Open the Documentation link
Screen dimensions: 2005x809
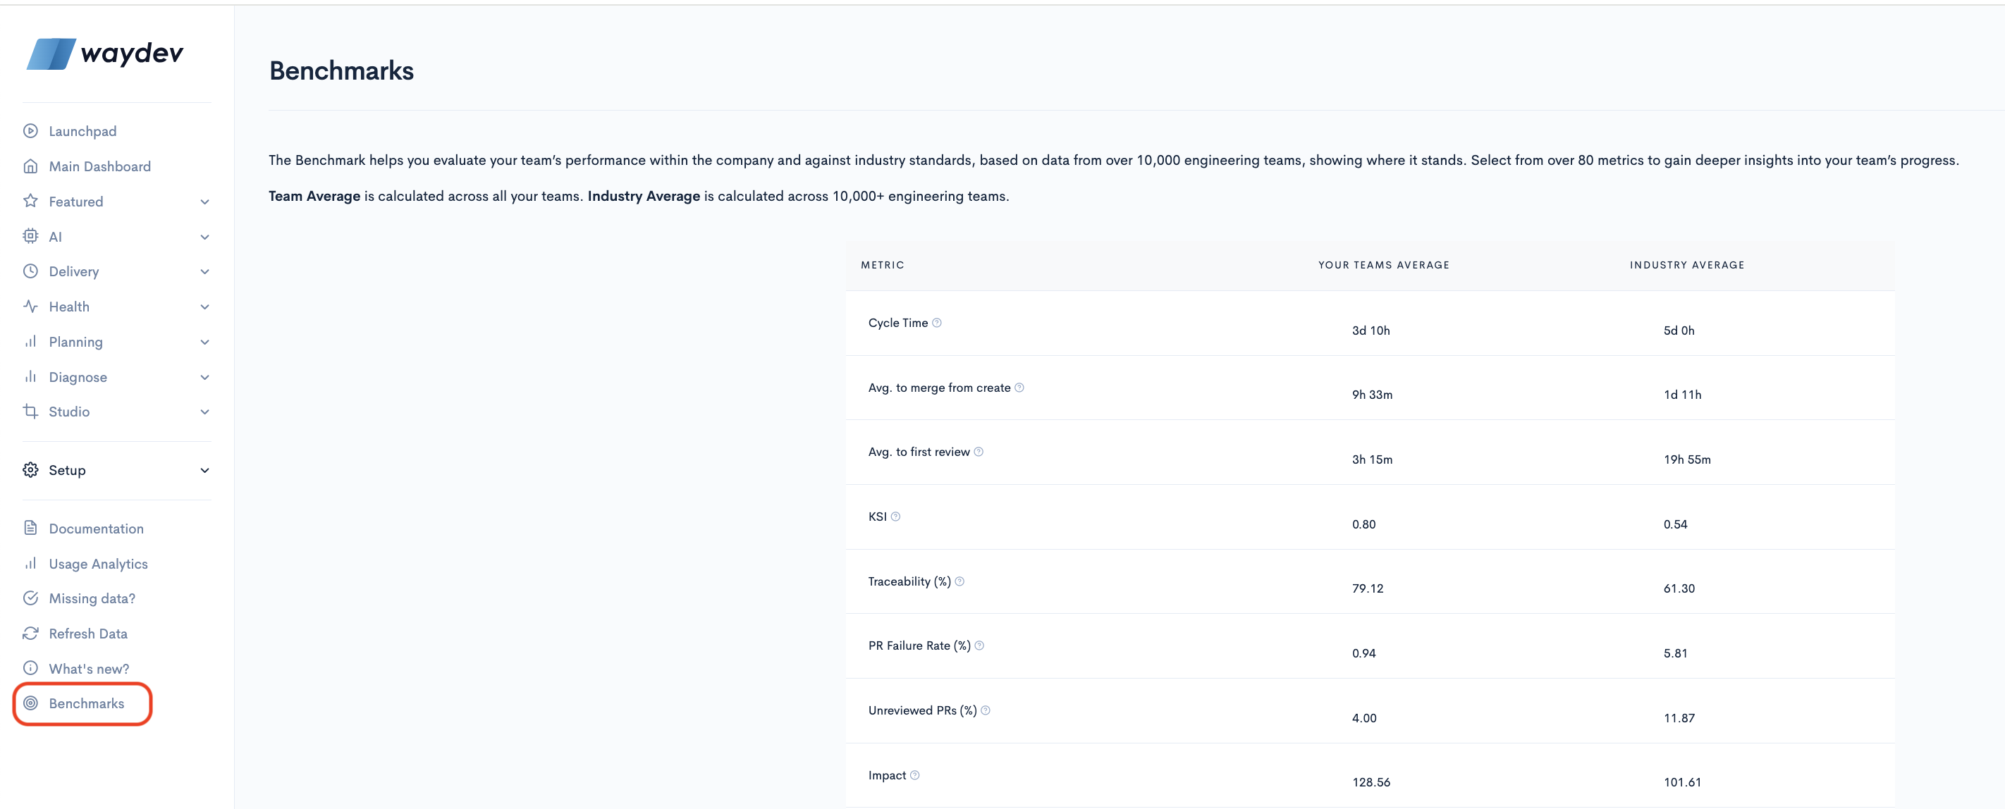coord(96,529)
